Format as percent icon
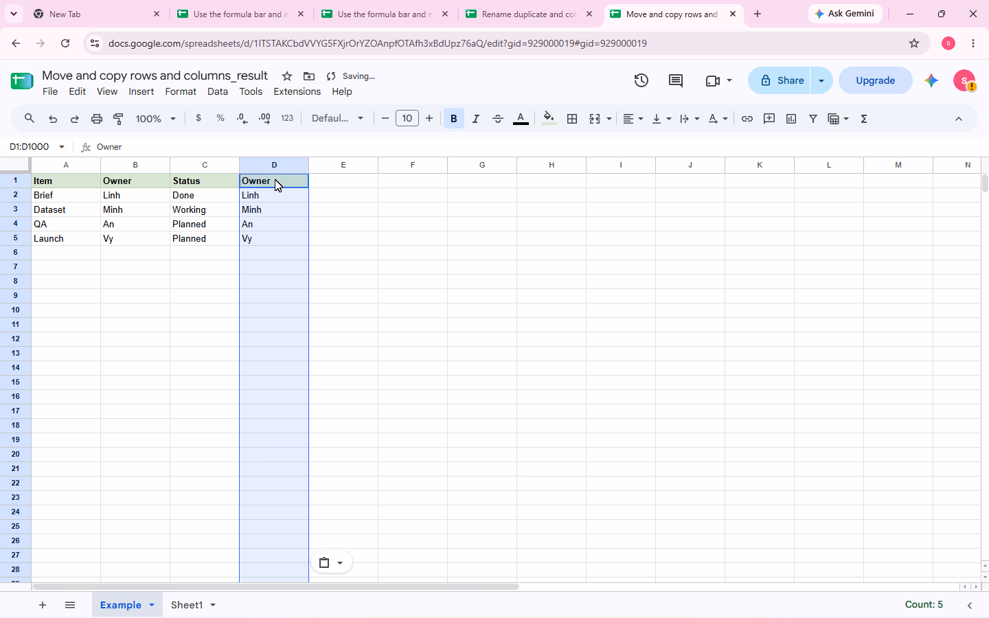The height and width of the screenshot is (618, 989). coord(220,118)
